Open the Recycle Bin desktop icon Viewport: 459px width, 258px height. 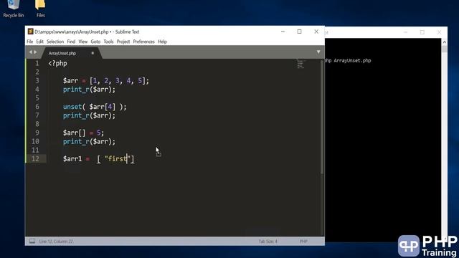13,9
